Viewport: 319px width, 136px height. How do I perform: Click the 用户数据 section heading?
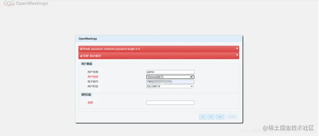point(87,64)
